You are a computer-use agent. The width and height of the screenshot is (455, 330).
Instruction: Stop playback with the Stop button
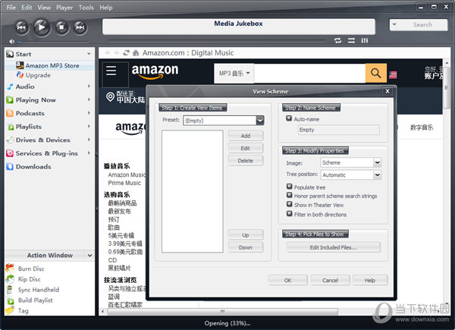(62, 27)
